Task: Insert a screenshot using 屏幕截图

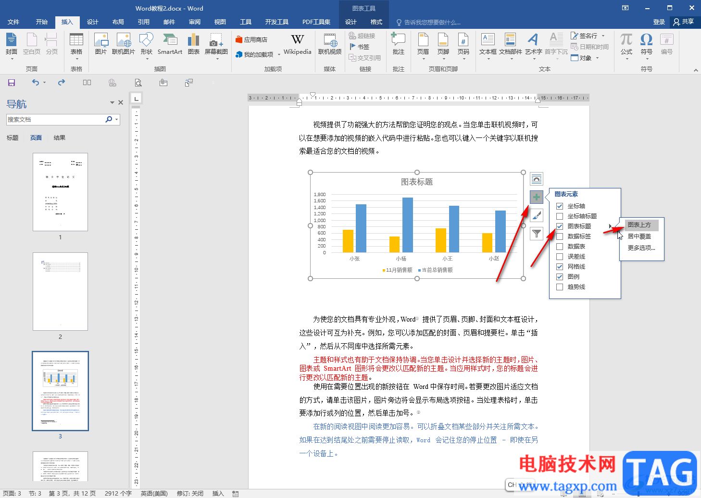Action: coord(216,44)
